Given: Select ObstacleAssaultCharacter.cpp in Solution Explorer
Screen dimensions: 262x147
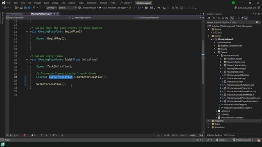Looking at the screenshot, I should click(240, 85).
